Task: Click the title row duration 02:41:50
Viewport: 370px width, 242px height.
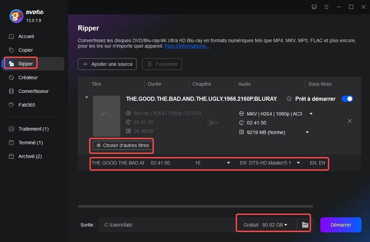Action: [x=160, y=163]
